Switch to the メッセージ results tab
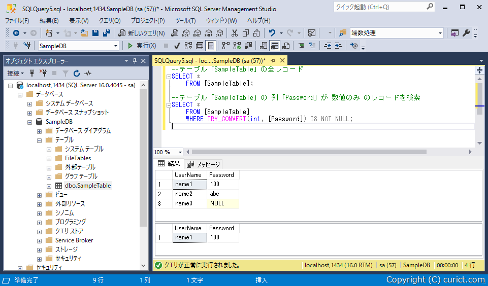The height and width of the screenshot is (286, 488). tap(204, 164)
